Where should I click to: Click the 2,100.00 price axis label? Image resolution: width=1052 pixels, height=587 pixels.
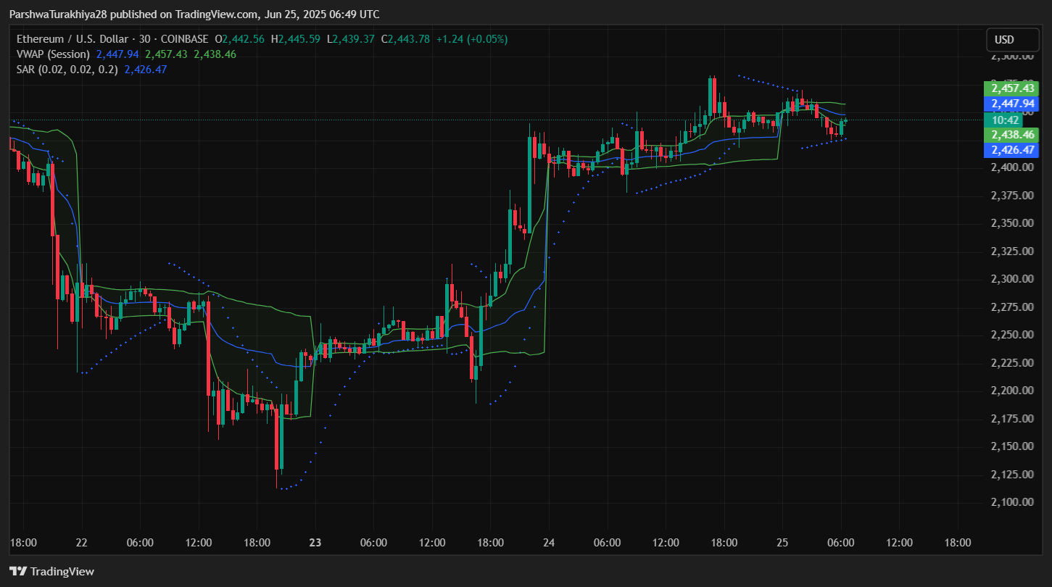1012,502
